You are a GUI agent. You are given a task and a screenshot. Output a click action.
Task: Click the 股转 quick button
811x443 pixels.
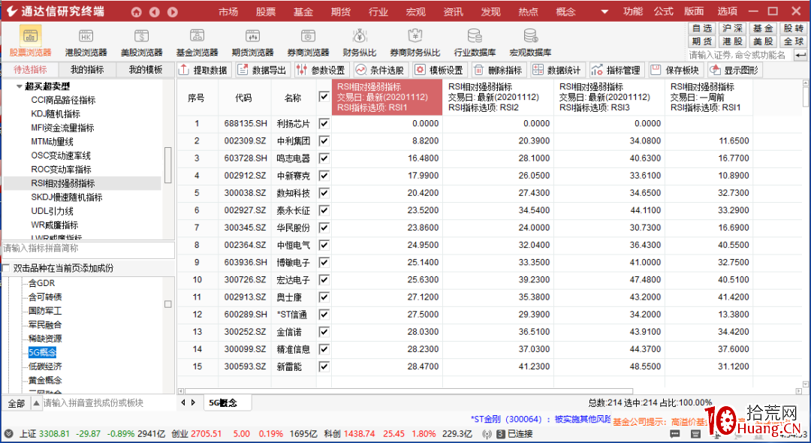point(794,29)
